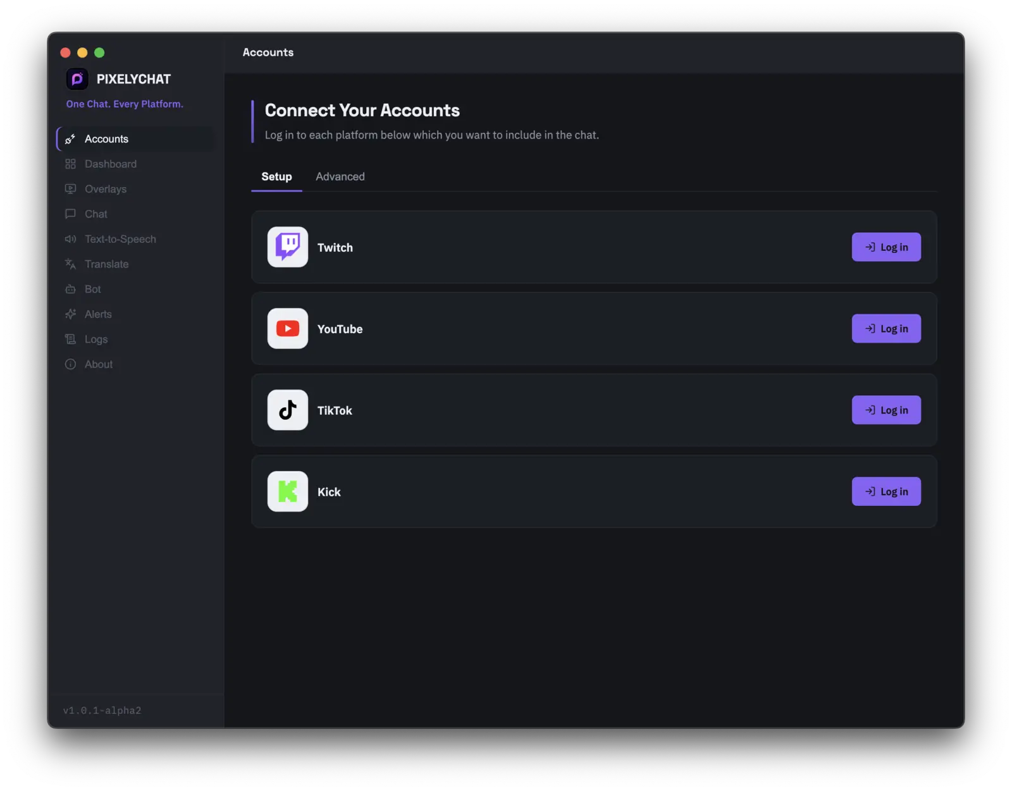This screenshot has height=791, width=1012.
Task: Click the Accounts plug icon in sidebar
Action: (70, 139)
